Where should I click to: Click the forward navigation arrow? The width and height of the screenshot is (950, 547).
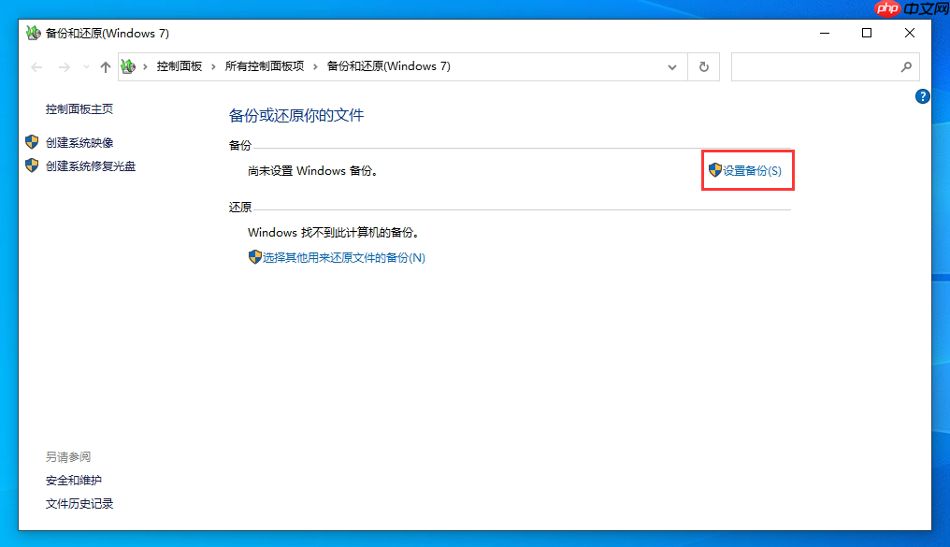tap(62, 66)
